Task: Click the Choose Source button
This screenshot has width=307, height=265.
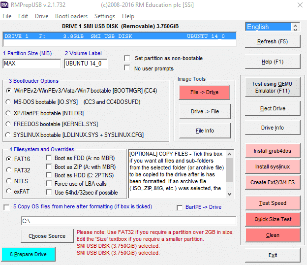Action: (x=47, y=236)
